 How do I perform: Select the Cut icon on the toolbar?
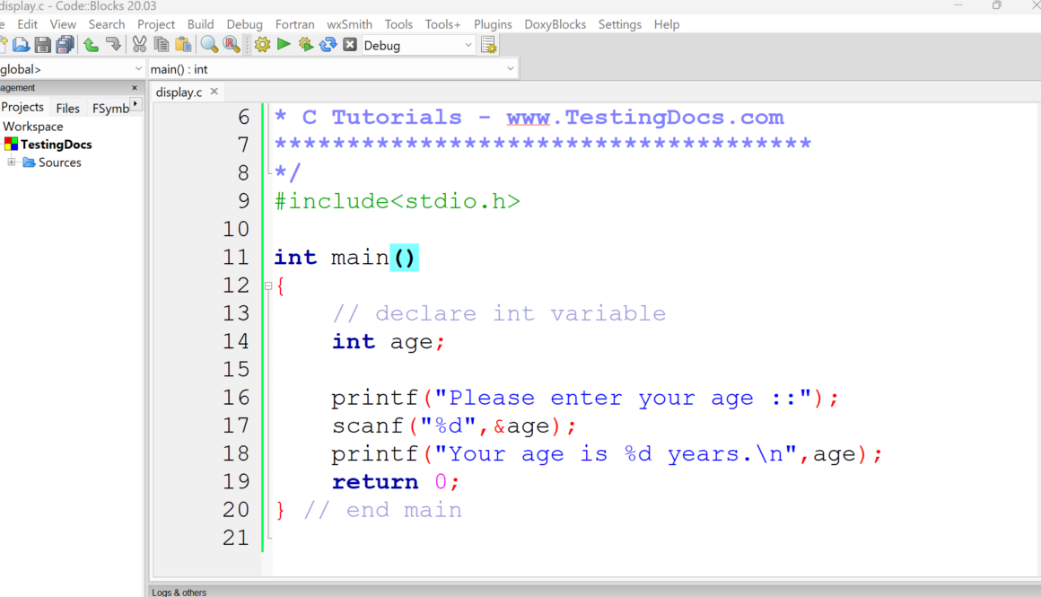(139, 44)
